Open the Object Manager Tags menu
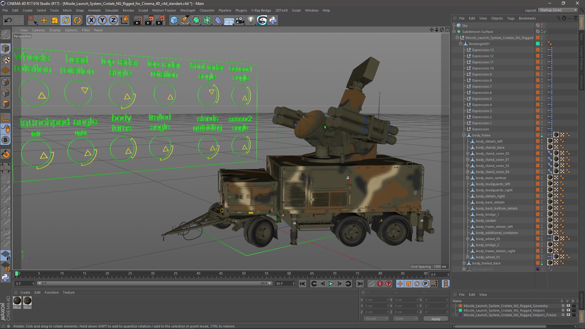This screenshot has height=329, width=585. [x=511, y=18]
